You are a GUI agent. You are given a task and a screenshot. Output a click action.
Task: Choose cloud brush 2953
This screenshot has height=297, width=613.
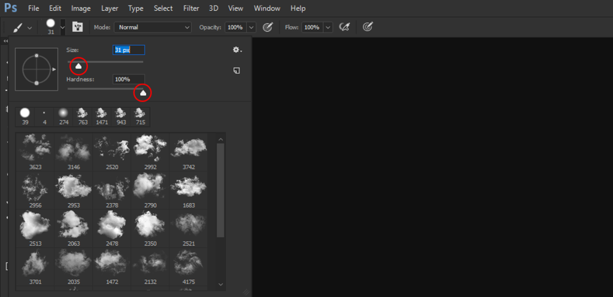click(x=74, y=190)
